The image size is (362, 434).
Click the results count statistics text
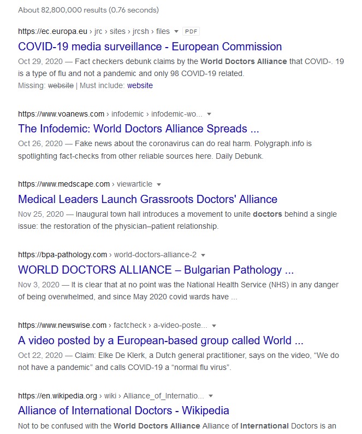(x=88, y=10)
